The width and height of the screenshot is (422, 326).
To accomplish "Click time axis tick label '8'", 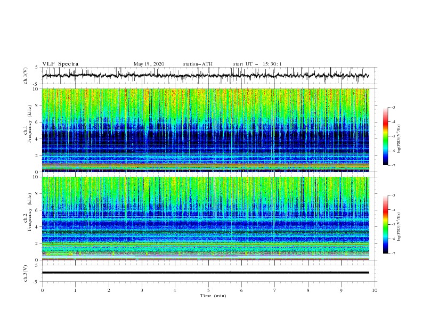I will [x=308, y=290].
